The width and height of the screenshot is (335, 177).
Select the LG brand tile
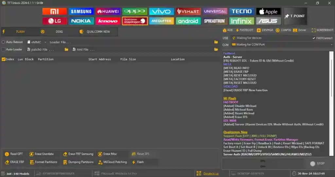click(55, 21)
